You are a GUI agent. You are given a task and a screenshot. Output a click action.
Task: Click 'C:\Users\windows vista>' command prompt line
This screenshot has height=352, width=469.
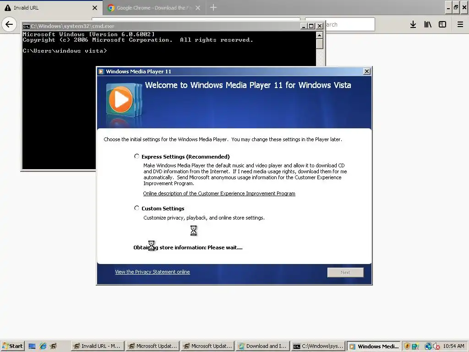pos(65,51)
